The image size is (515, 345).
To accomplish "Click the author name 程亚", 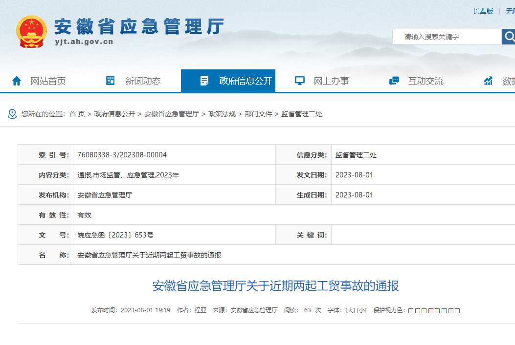I will click(201, 310).
